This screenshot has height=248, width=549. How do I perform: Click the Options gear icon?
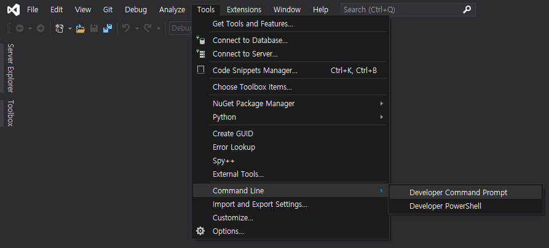tap(200, 231)
